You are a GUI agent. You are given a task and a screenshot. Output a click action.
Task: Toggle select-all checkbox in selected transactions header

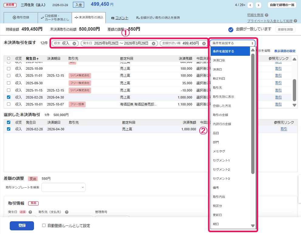pos(9,122)
